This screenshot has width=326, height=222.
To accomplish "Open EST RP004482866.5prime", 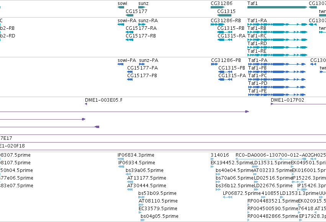I will [x=273, y=216].
